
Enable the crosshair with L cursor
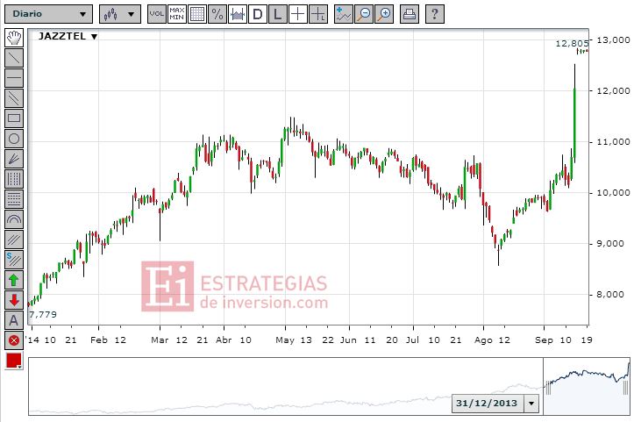coord(318,14)
